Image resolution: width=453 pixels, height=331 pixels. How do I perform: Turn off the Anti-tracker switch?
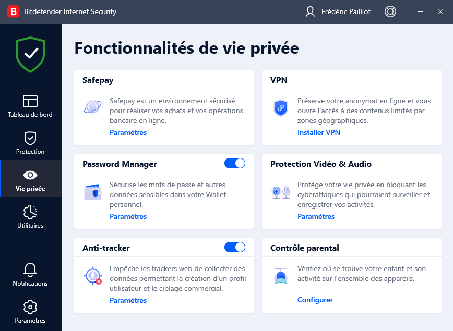point(235,247)
